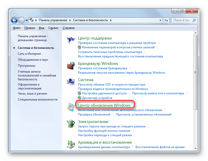Click Настройка удаленного доступа link

(104, 93)
